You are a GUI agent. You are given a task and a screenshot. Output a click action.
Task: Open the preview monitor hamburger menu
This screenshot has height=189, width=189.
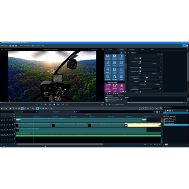click(2, 50)
